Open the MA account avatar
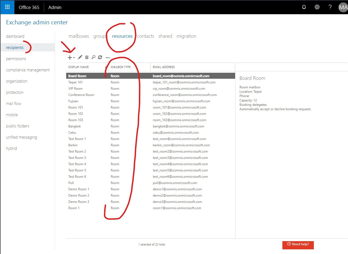Viewport: 348px width, 254px height. [x=343, y=7]
